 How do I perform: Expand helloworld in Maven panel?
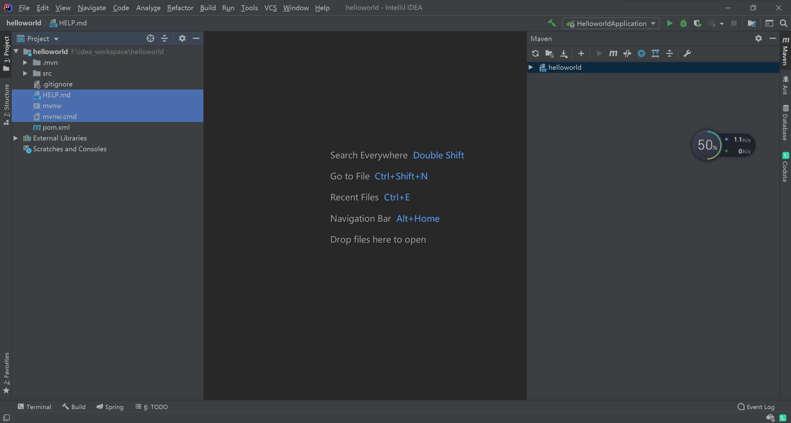pos(531,67)
